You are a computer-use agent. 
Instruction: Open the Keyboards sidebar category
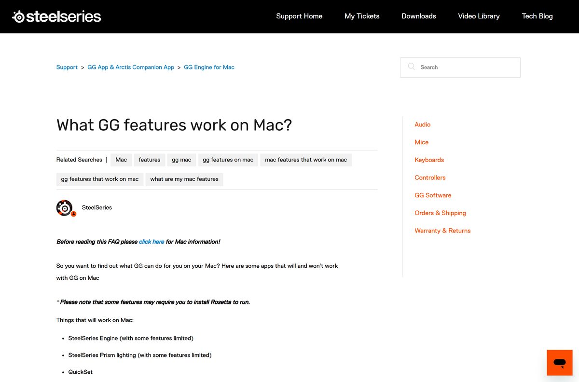point(429,160)
